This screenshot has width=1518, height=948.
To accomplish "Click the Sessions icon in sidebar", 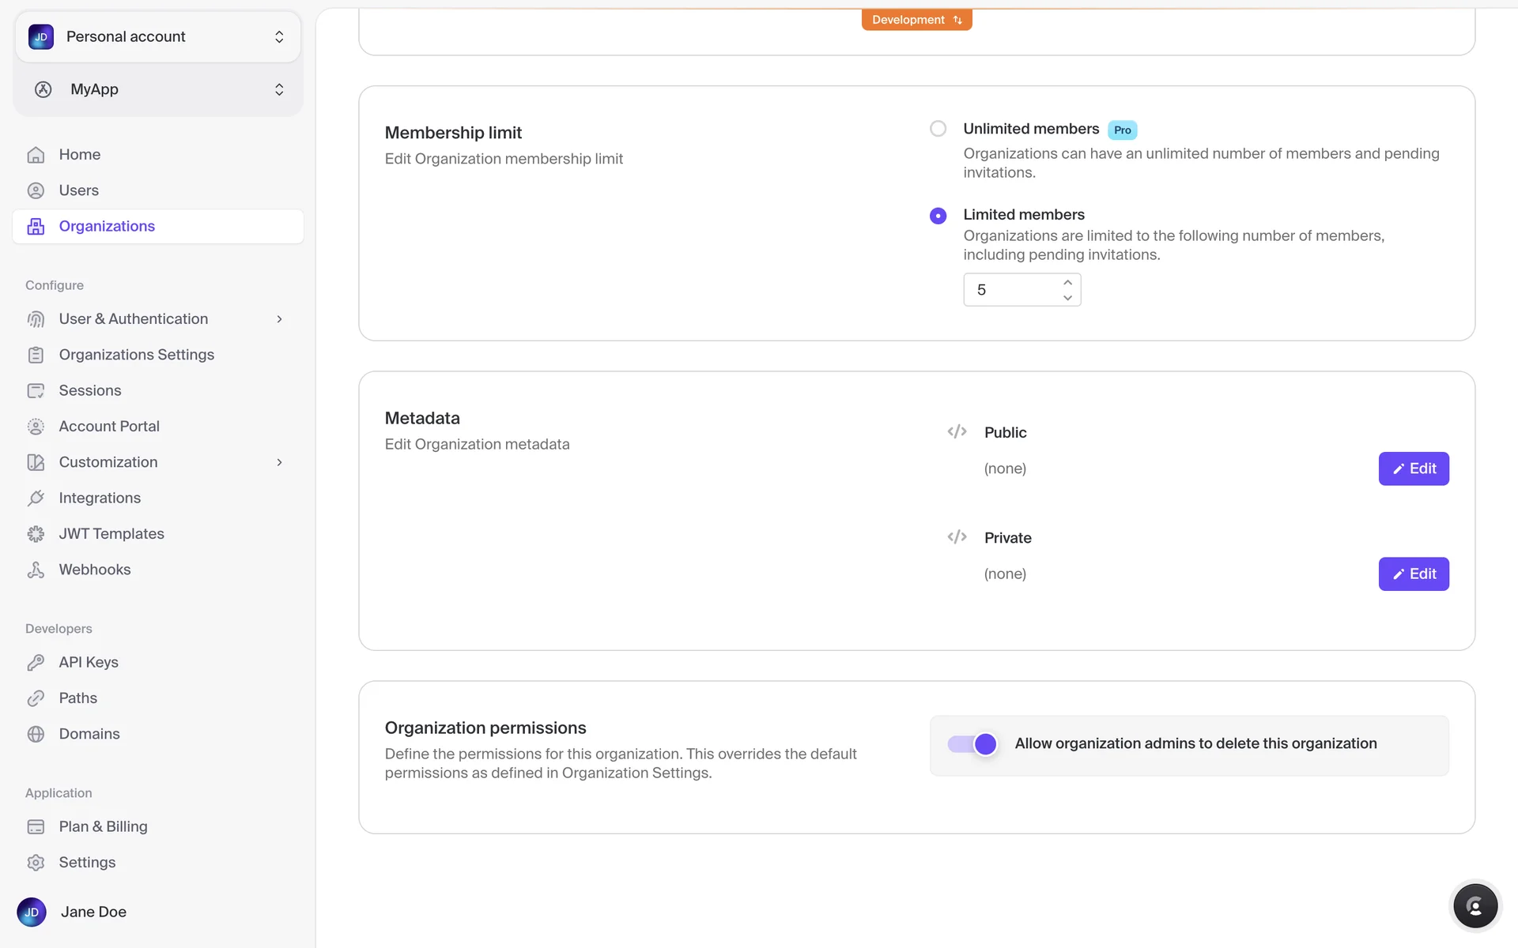I will (x=36, y=390).
